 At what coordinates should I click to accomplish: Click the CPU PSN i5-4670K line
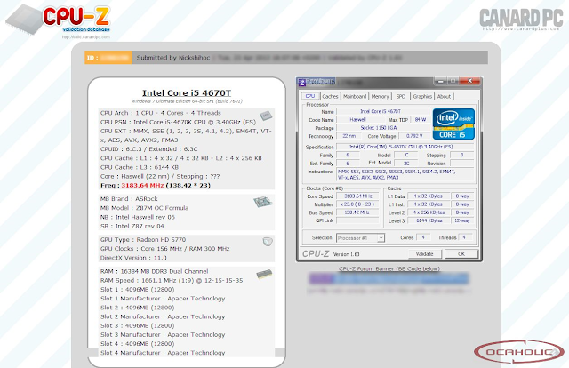178,122
